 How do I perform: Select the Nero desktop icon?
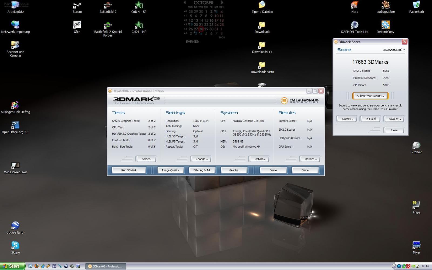click(x=355, y=7)
